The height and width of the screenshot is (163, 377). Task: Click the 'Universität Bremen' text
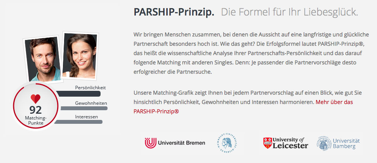tap(182, 143)
